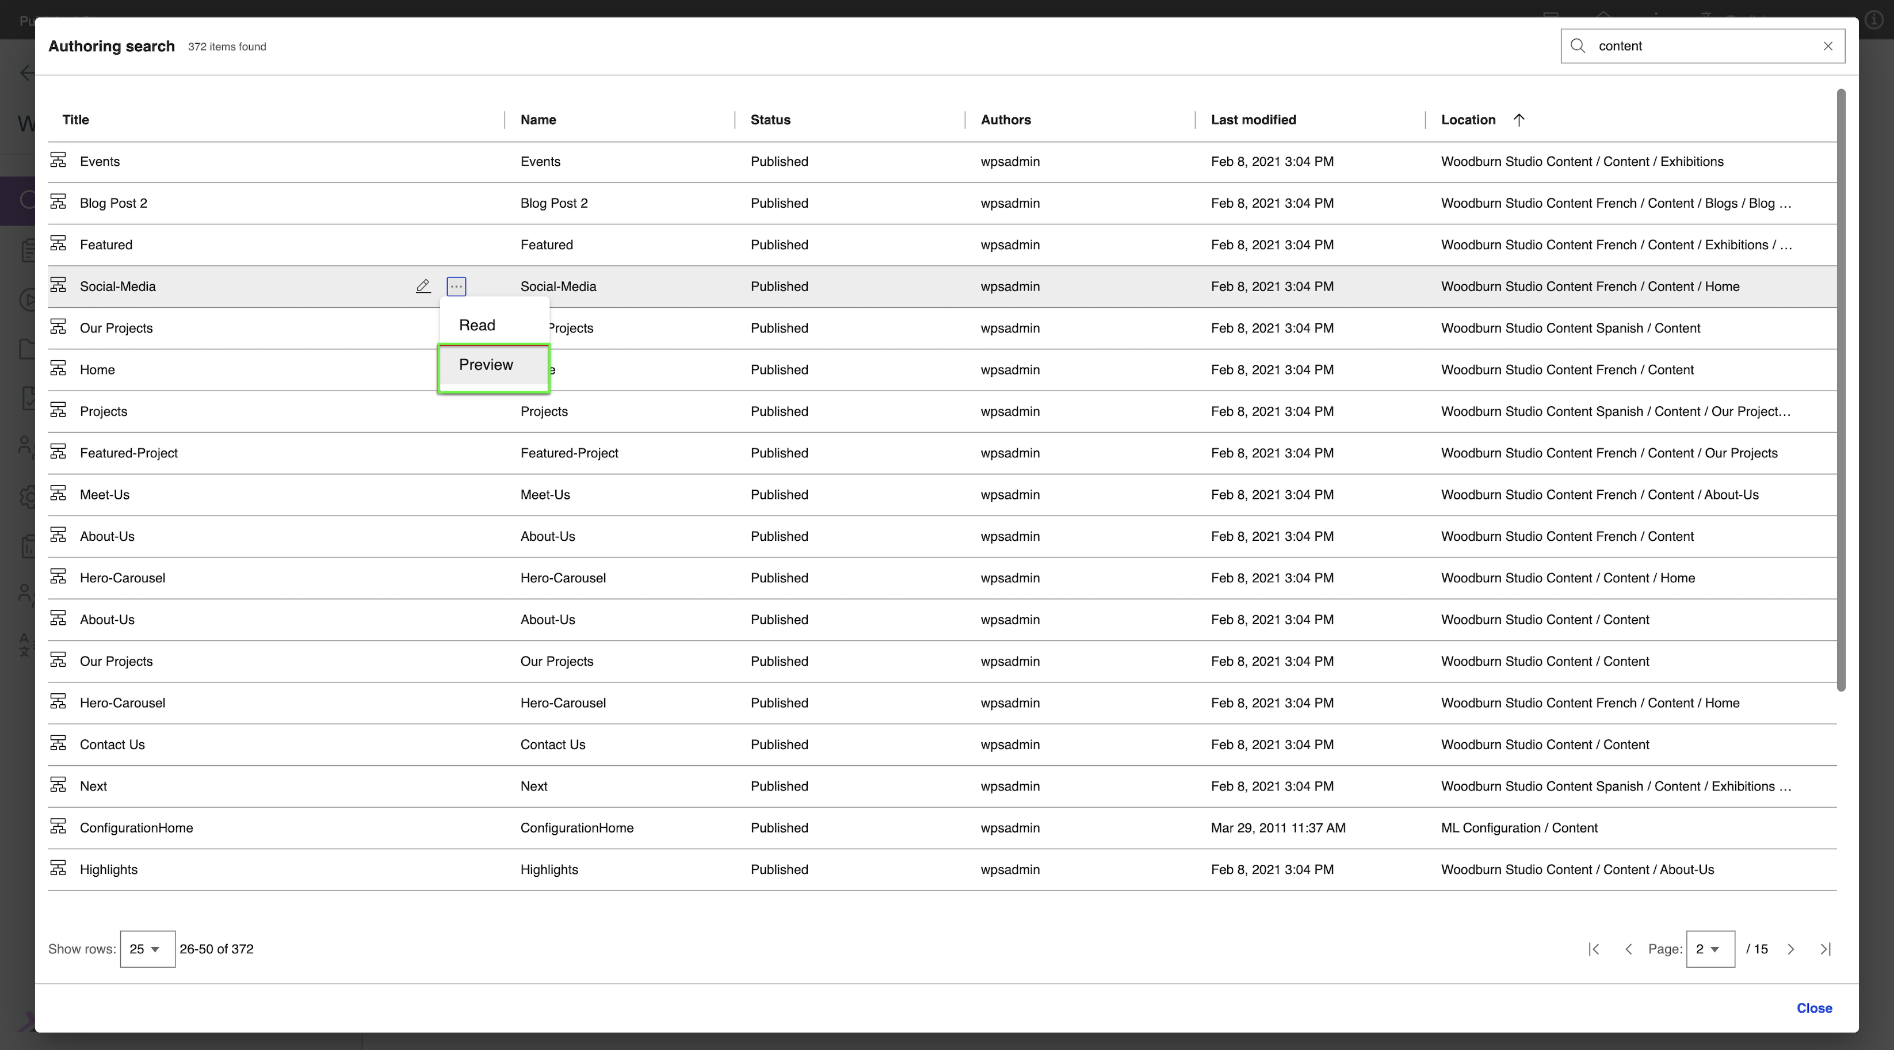Click the search magnifier icon
1894x1050 pixels.
pyautogui.click(x=1578, y=47)
